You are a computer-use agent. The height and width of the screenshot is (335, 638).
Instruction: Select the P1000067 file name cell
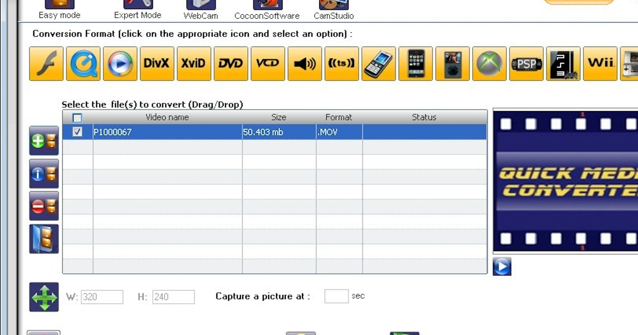tap(167, 132)
